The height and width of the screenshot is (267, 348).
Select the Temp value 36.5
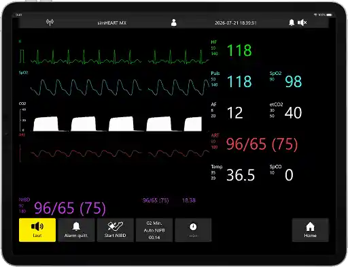click(x=241, y=175)
